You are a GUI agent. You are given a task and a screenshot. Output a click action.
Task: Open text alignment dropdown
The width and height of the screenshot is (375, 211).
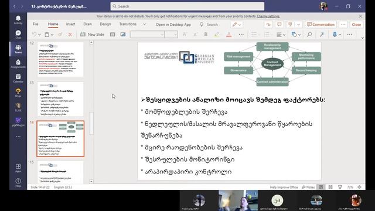pyautogui.click(x=281, y=35)
